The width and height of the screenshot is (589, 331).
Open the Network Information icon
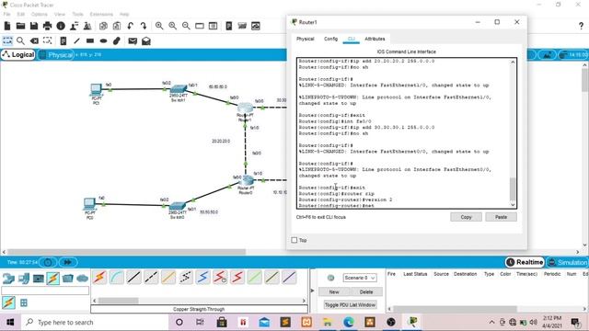tap(61, 26)
